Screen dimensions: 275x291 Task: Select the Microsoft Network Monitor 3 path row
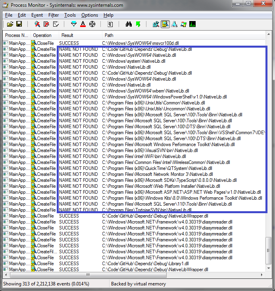tap(134, 174)
